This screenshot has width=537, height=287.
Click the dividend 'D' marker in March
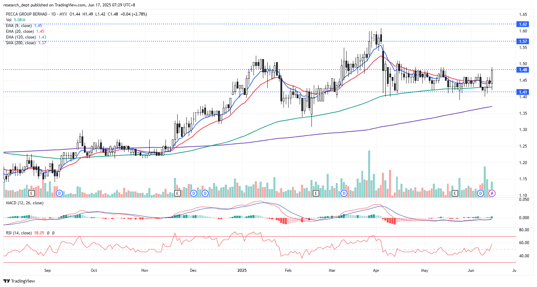(344, 193)
